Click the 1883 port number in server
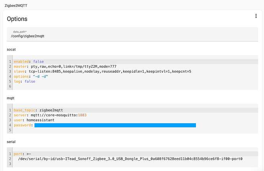 coord(82,115)
